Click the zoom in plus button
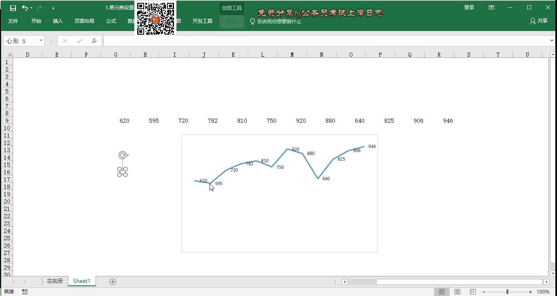Viewport: 557px width, 296px height. [530, 292]
